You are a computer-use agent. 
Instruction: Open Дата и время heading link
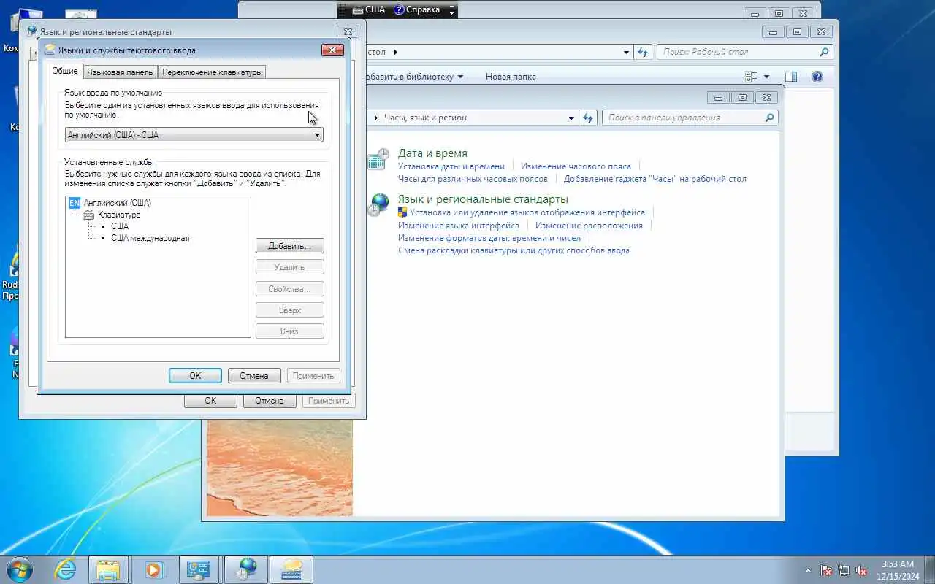432,153
